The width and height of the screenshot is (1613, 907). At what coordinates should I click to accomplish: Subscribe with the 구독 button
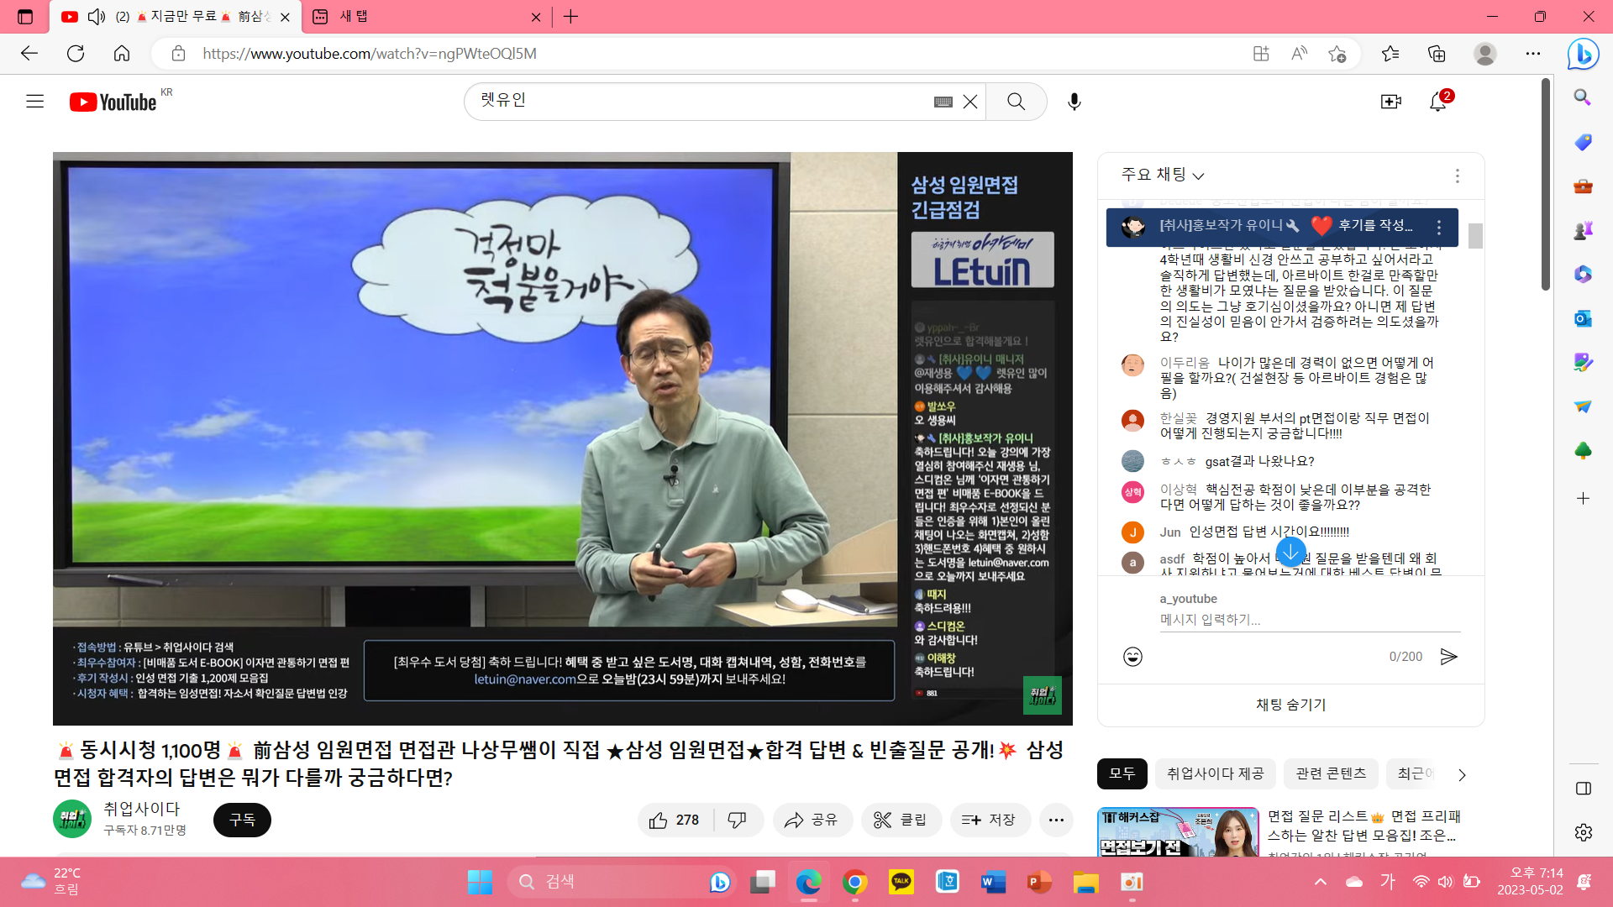pos(242,820)
